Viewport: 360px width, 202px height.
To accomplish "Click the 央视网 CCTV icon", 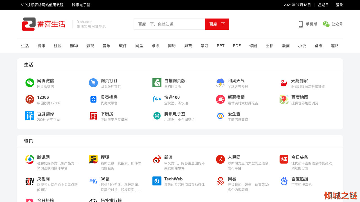I will click(30, 181).
